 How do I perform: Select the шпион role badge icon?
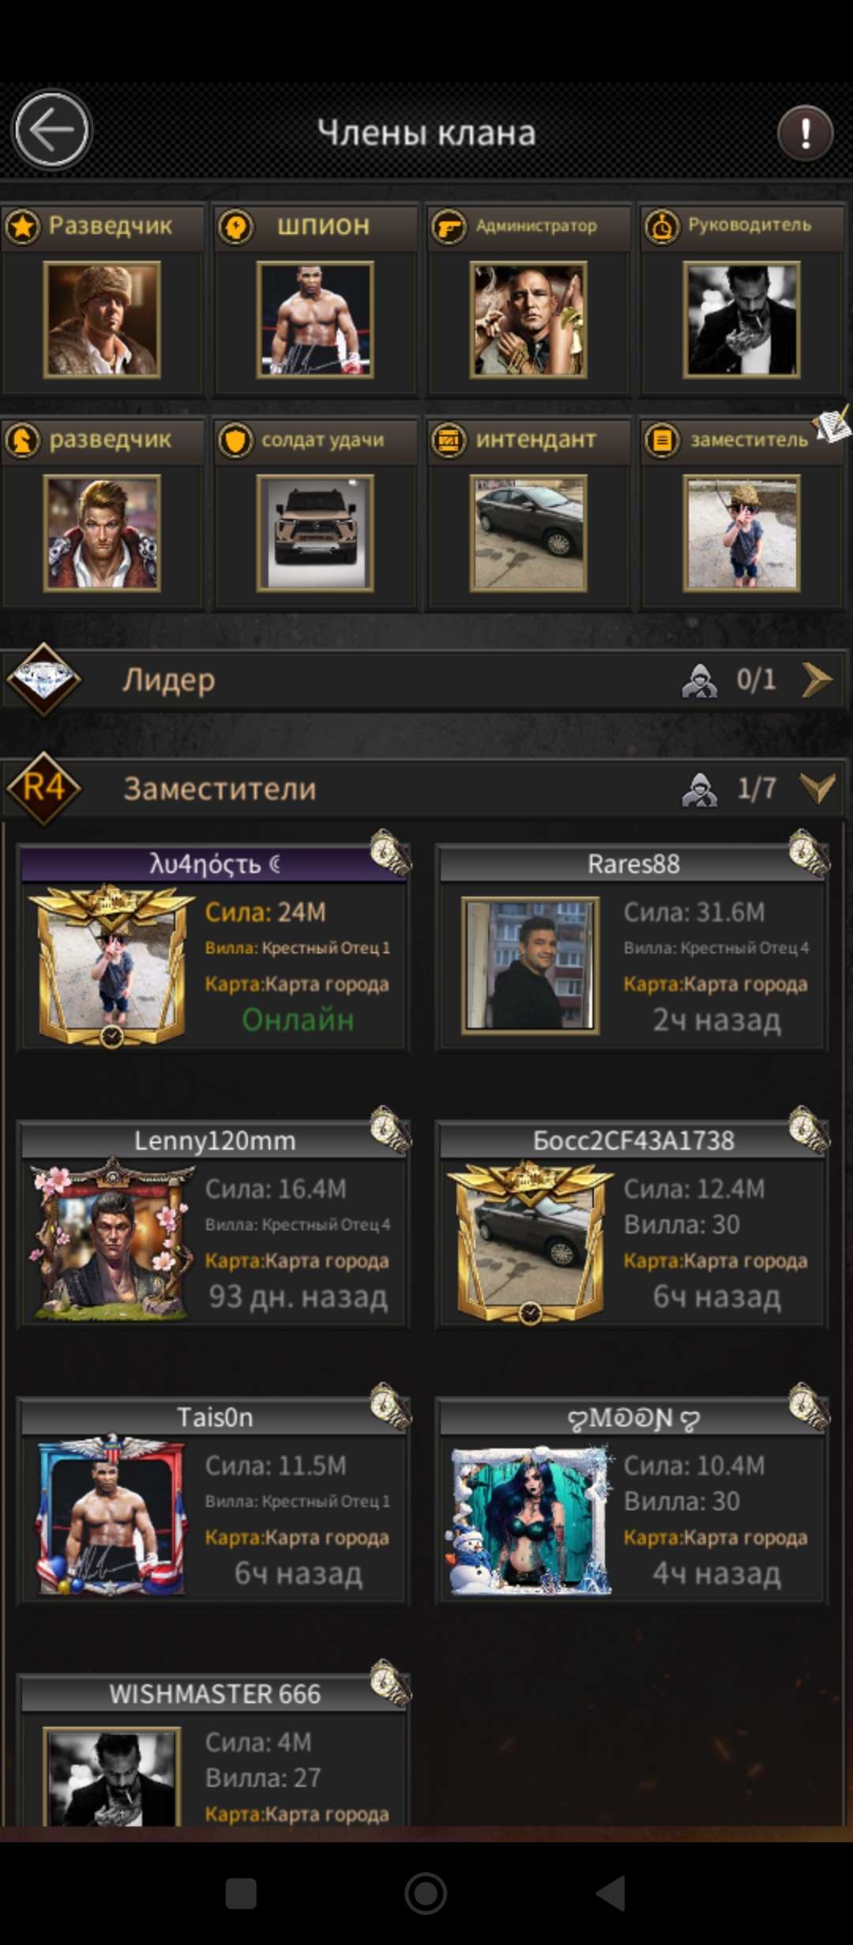tap(235, 227)
